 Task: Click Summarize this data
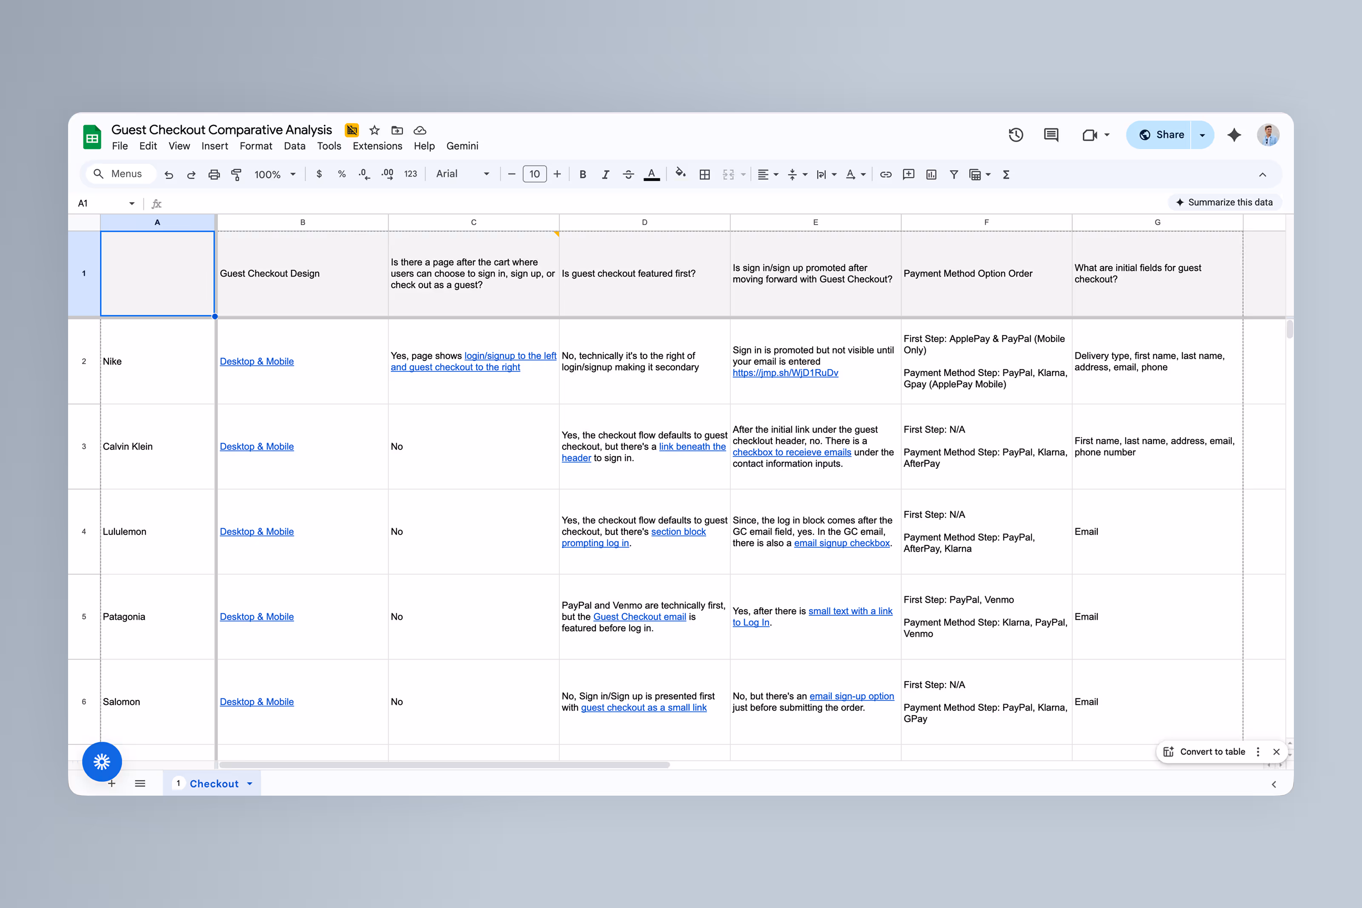tap(1224, 202)
